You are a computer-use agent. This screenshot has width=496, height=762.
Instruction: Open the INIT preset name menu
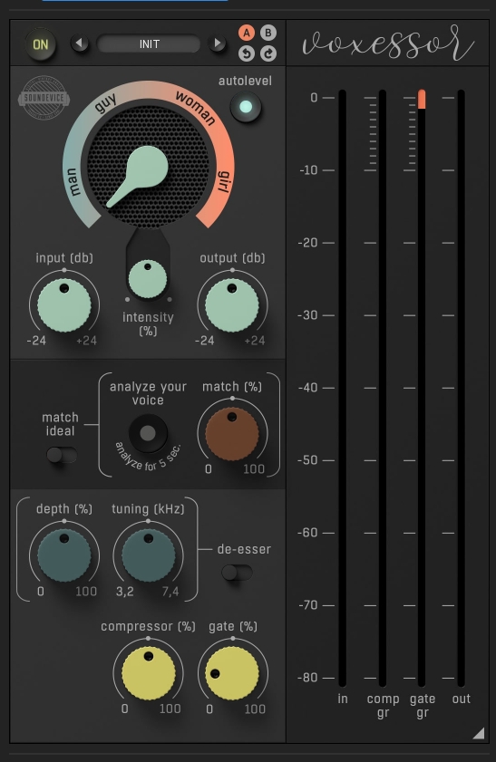[x=149, y=44]
